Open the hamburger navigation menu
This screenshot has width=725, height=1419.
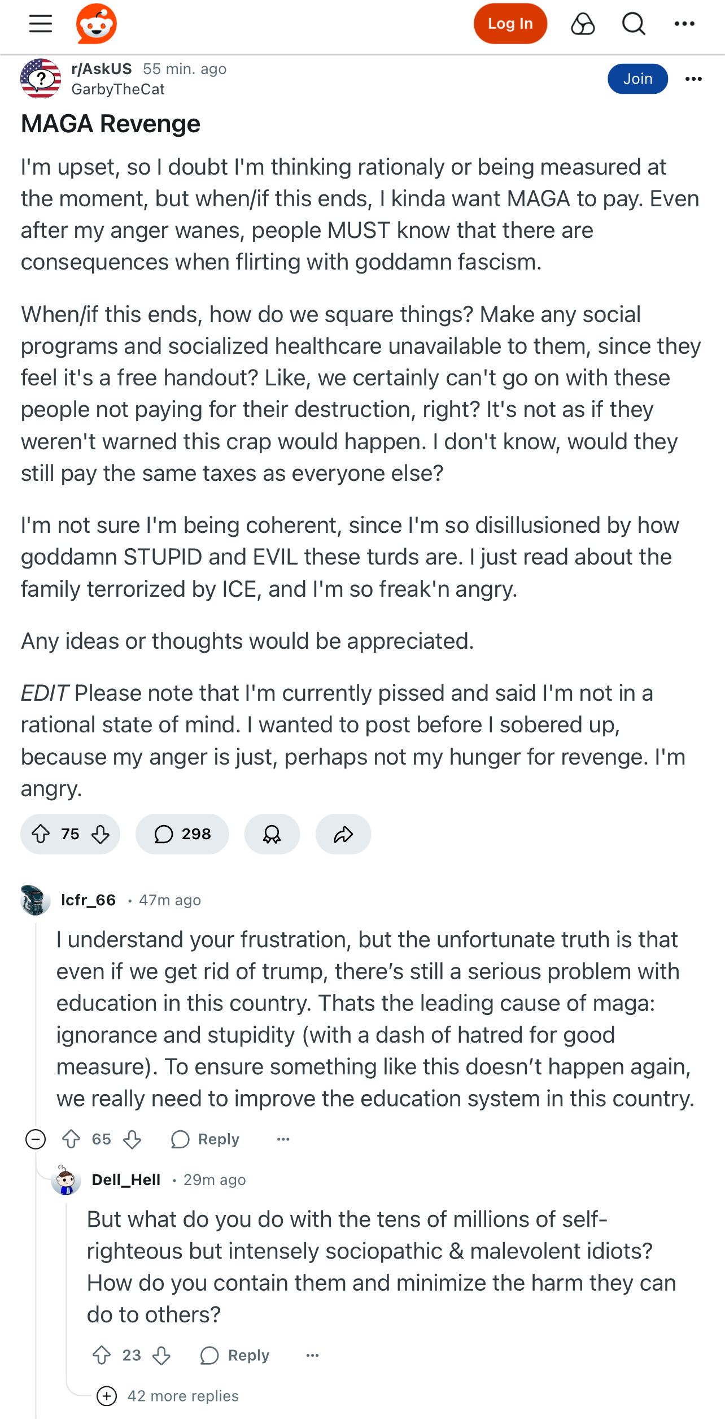pos(41,24)
